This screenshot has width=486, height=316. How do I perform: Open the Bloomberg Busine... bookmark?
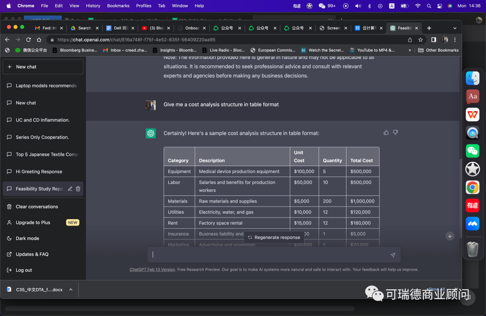coord(75,50)
